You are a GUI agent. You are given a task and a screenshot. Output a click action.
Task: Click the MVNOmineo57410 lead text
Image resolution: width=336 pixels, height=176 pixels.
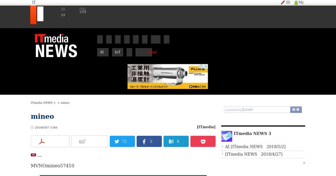click(x=53, y=166)
